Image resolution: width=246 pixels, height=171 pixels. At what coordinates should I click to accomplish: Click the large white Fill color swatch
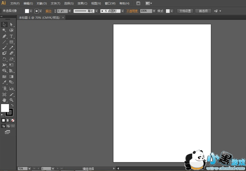tap(5, 108)
